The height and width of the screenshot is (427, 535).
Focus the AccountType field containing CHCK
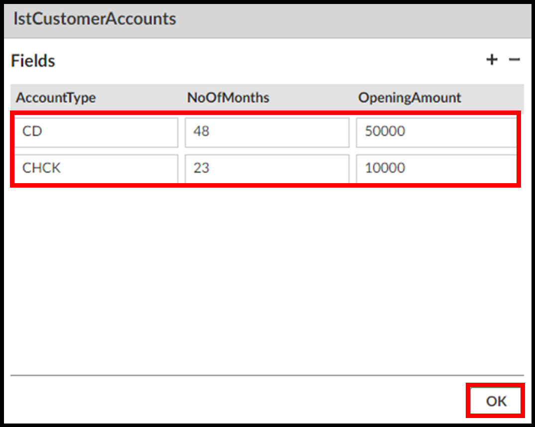point(96,168)
